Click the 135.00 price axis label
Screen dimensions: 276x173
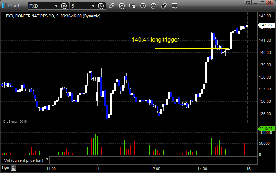pyautogui.click(x=265, y=114)
